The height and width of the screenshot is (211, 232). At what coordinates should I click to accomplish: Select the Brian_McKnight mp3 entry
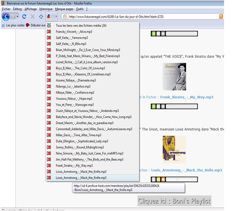(92, 50)
